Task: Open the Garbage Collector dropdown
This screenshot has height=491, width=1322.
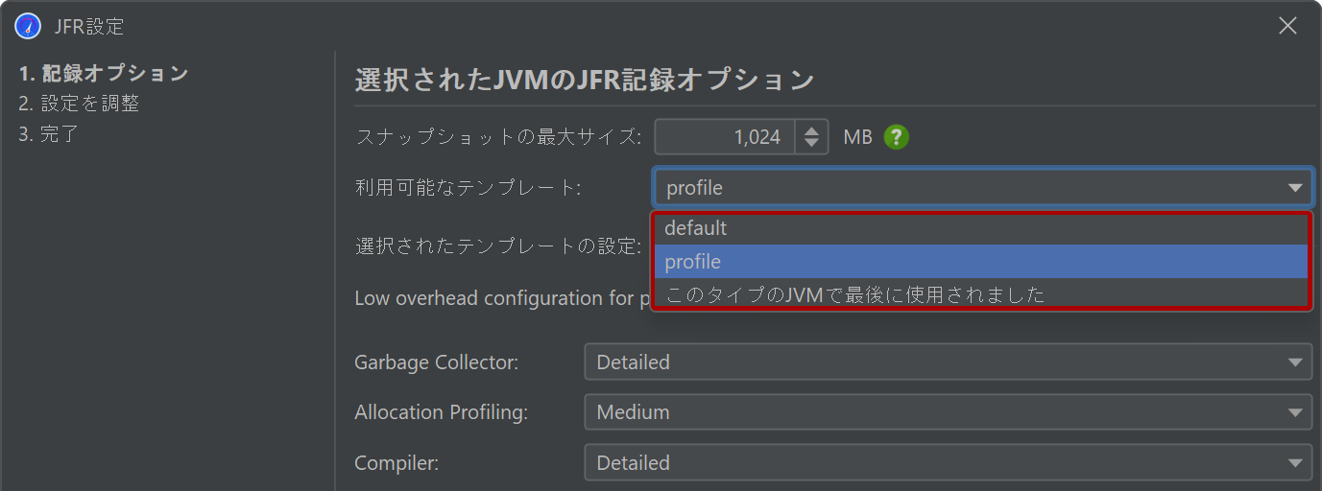Action: pyautogui.click(x=949, y=362)
